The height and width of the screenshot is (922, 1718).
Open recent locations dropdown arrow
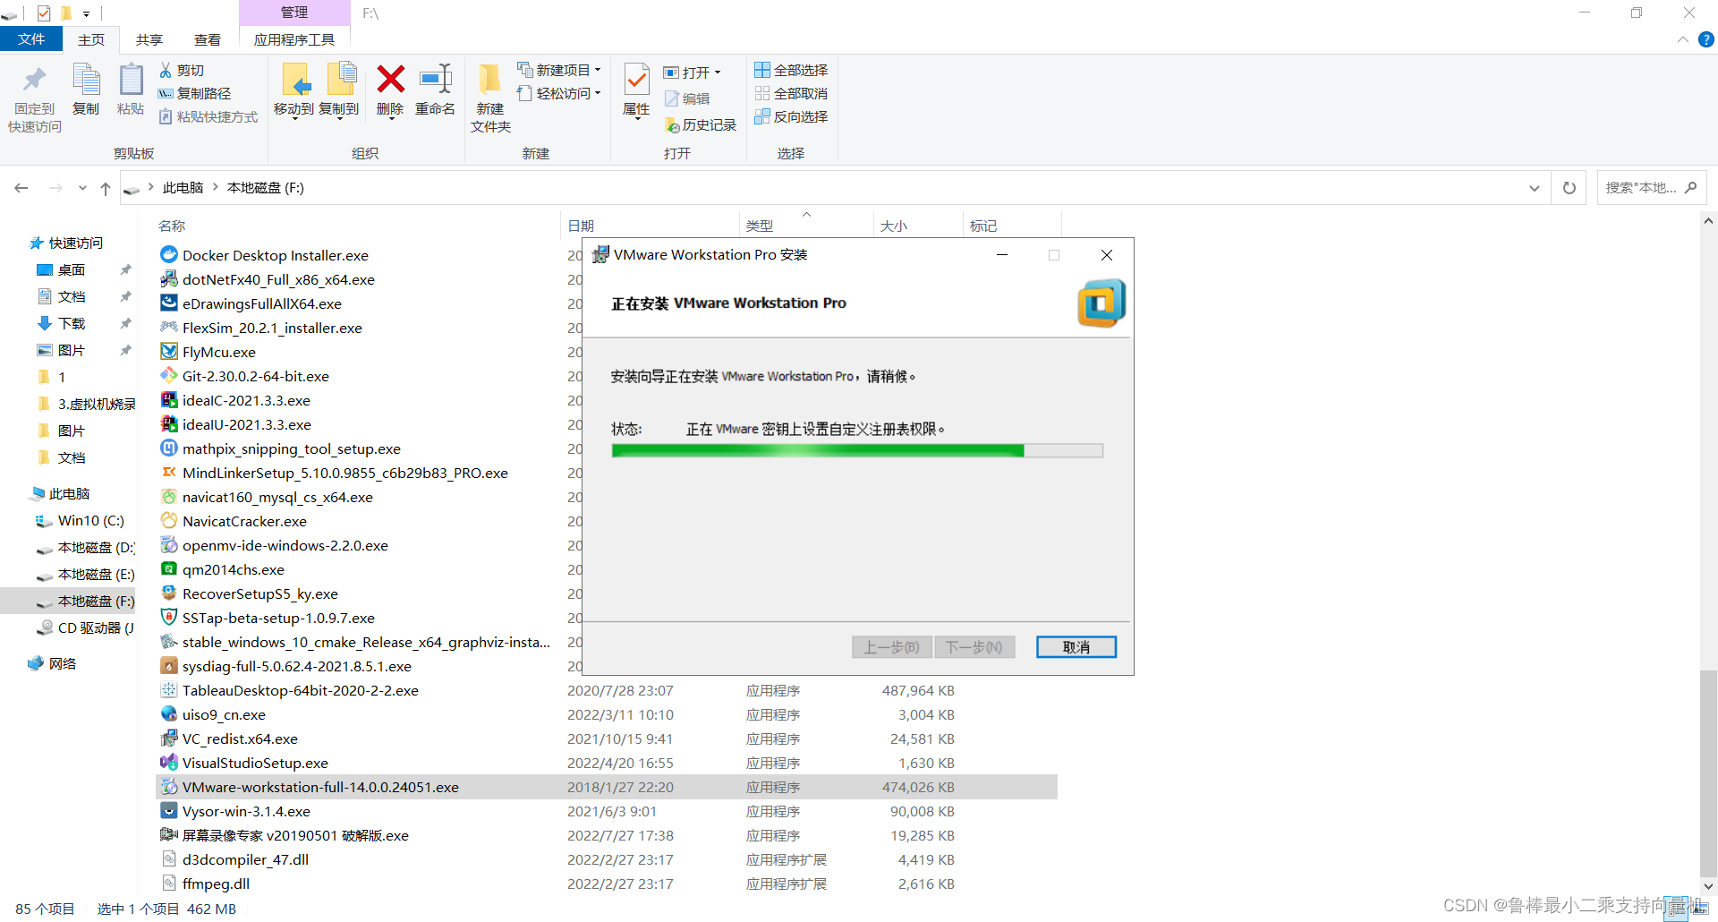(82, 188)
